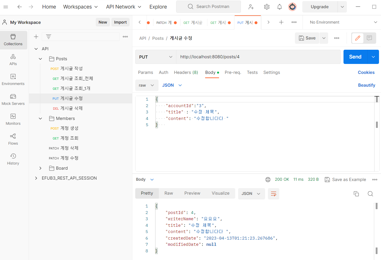Click the request URL input field
381x260 pixels.
(258, 57)
